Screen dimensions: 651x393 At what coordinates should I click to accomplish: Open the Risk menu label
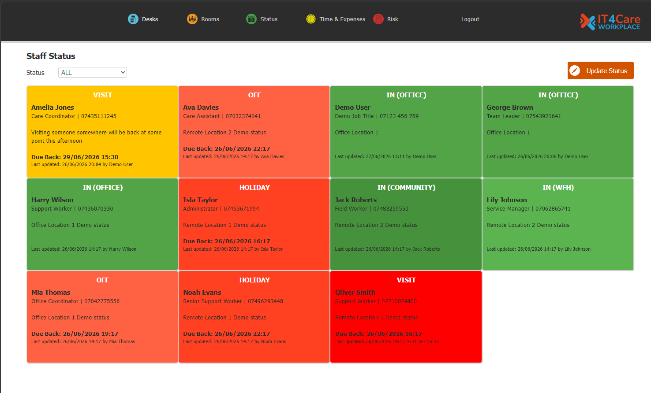(393, 19)
